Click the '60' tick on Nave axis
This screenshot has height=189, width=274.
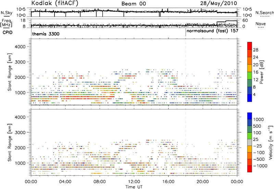[245, 20]
